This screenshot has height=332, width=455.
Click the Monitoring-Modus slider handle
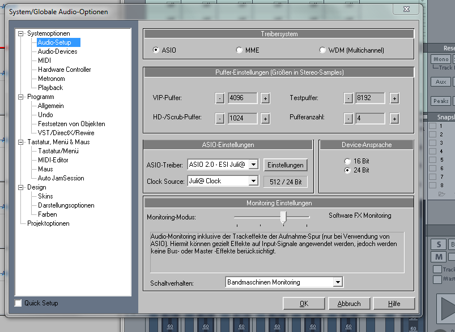(x=283, y=217)
